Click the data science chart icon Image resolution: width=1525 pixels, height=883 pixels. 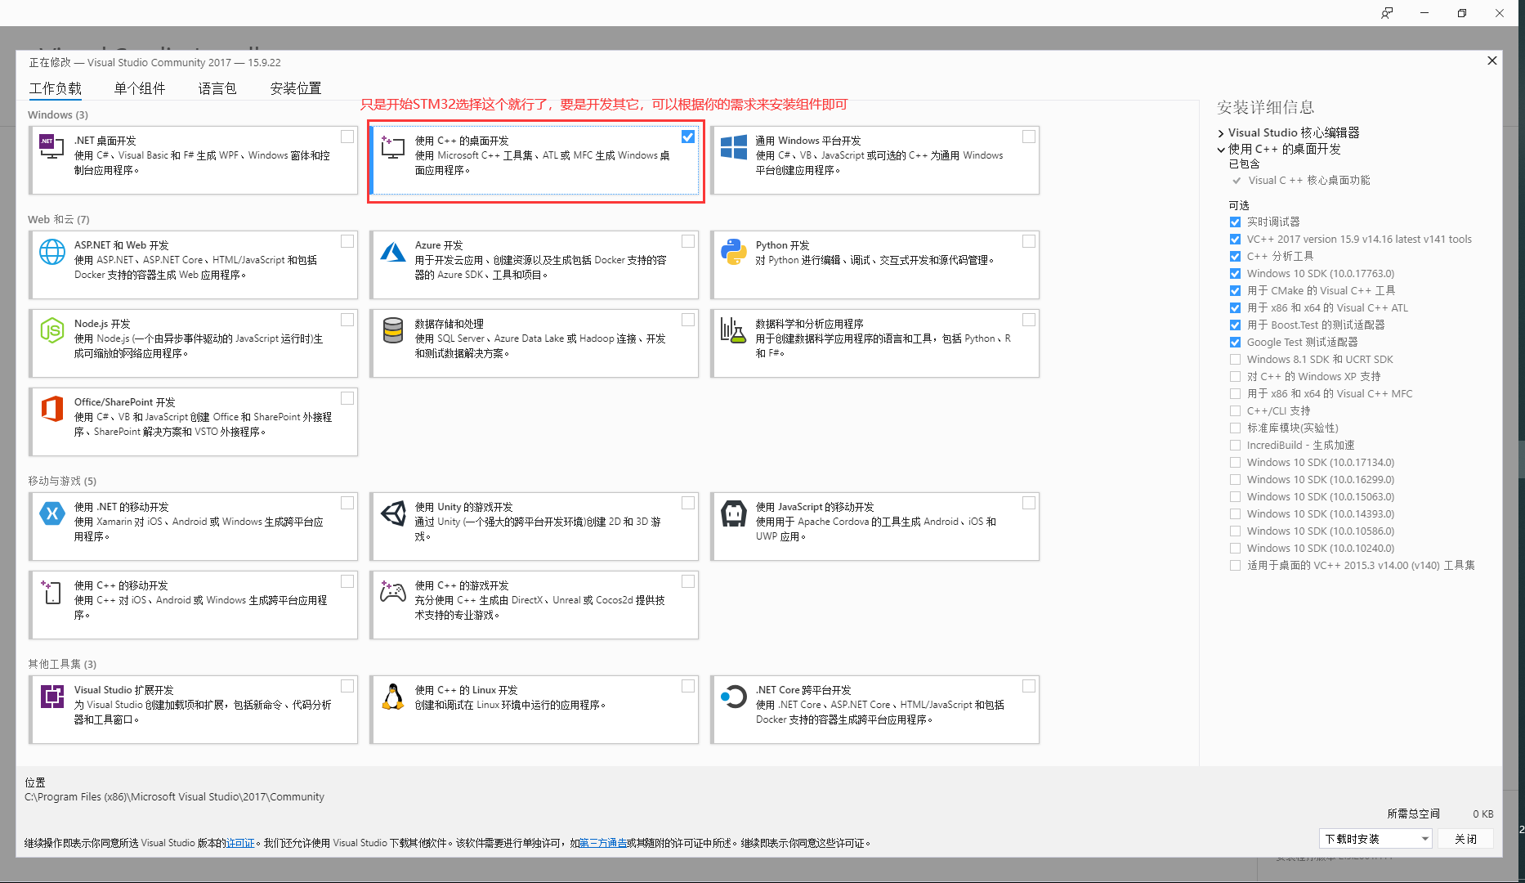tap(733, 329)
